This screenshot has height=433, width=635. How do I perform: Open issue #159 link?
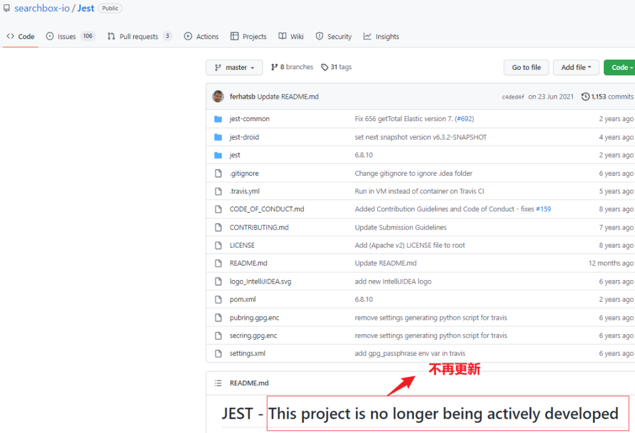pos(543,209)
